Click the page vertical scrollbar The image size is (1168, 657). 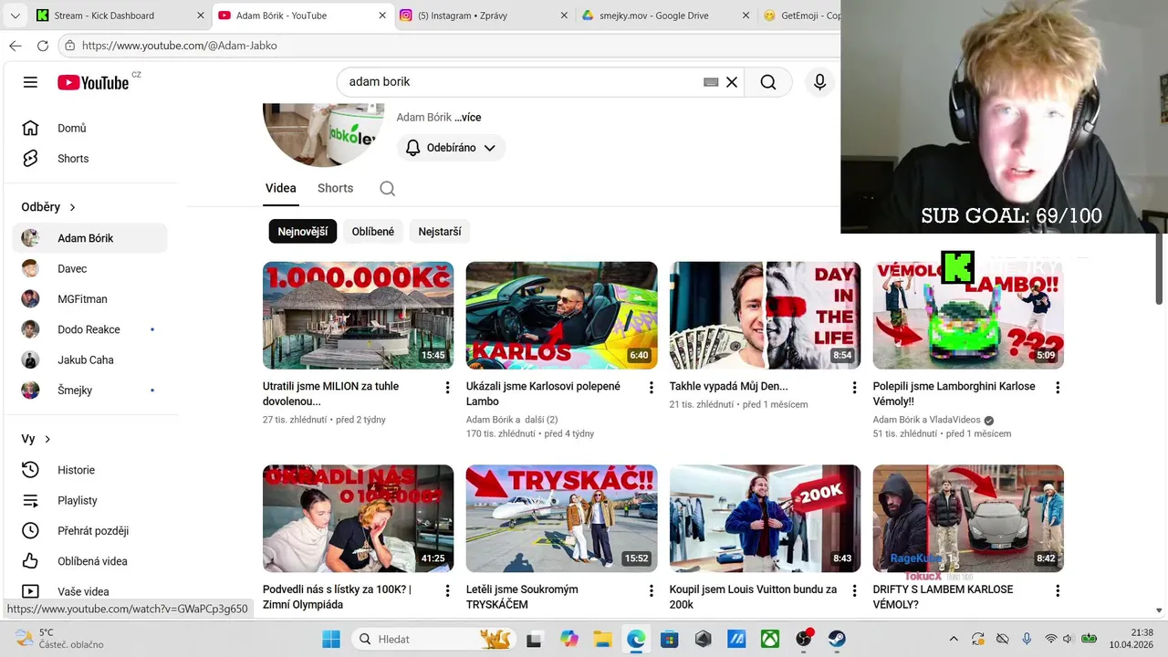(1160, 269)
